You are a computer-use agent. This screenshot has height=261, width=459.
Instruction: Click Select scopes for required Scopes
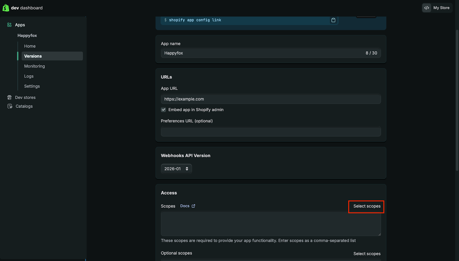coord(367,206)
